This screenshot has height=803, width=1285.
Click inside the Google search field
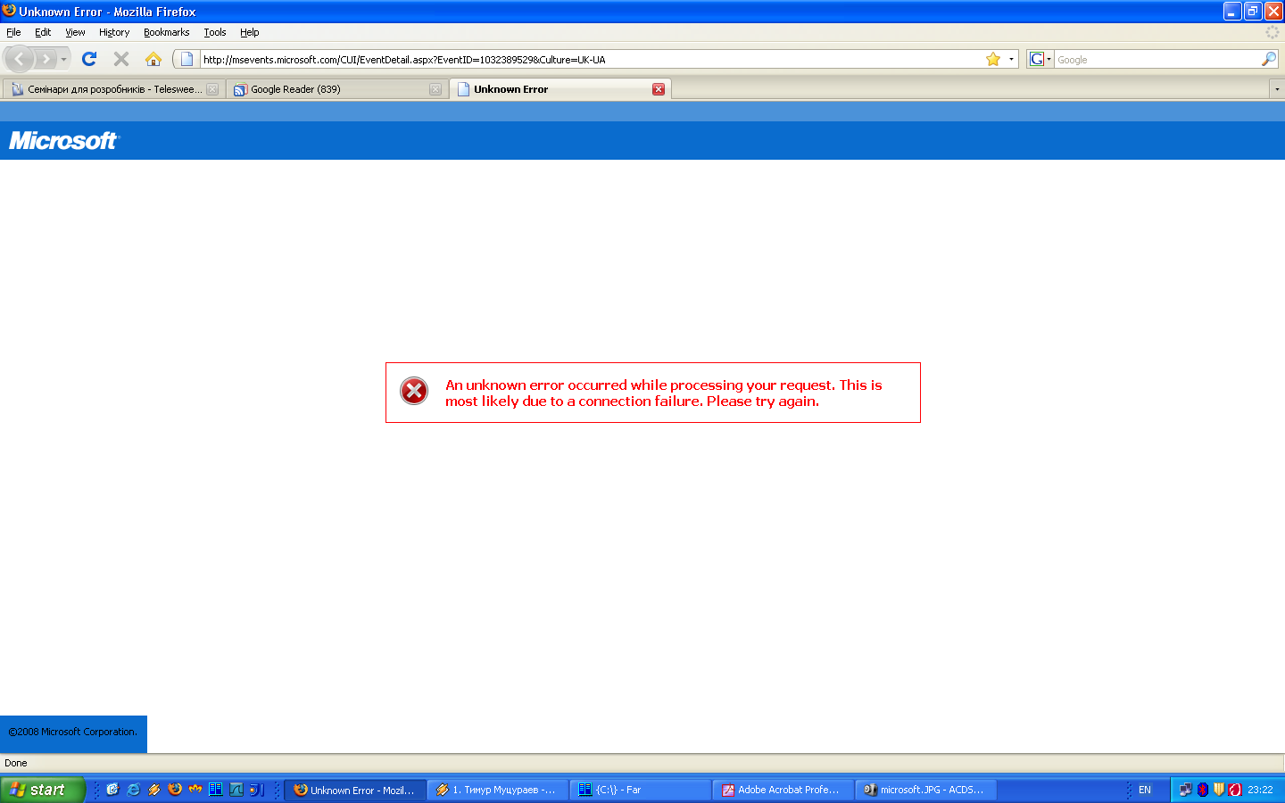click(x=1156, y=60)
